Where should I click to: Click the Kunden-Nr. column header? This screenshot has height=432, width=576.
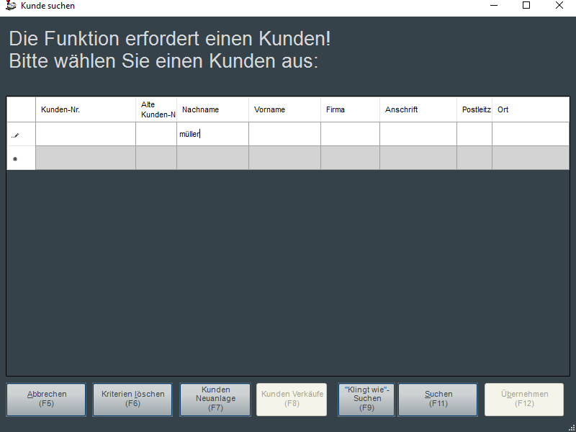click(x=85, y=109)
